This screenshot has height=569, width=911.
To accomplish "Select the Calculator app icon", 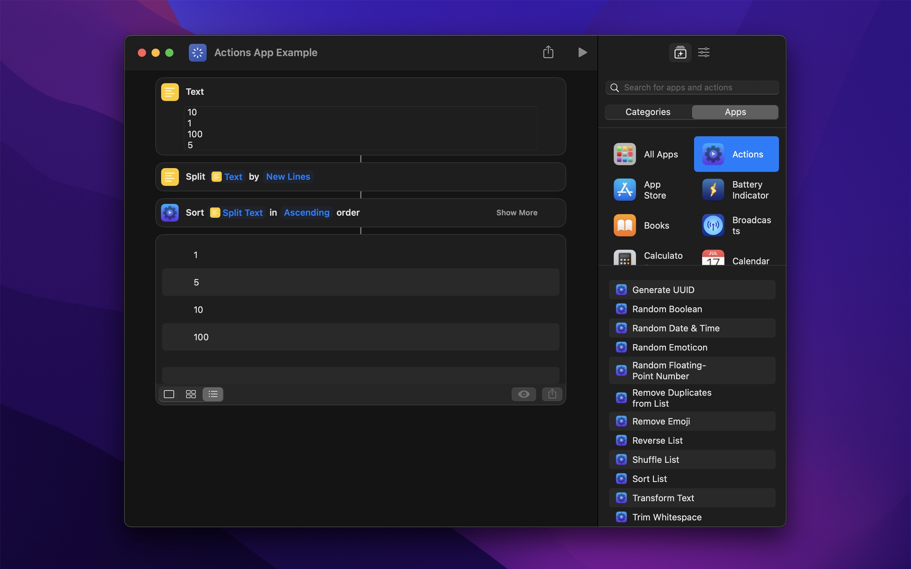I will 624,258.
